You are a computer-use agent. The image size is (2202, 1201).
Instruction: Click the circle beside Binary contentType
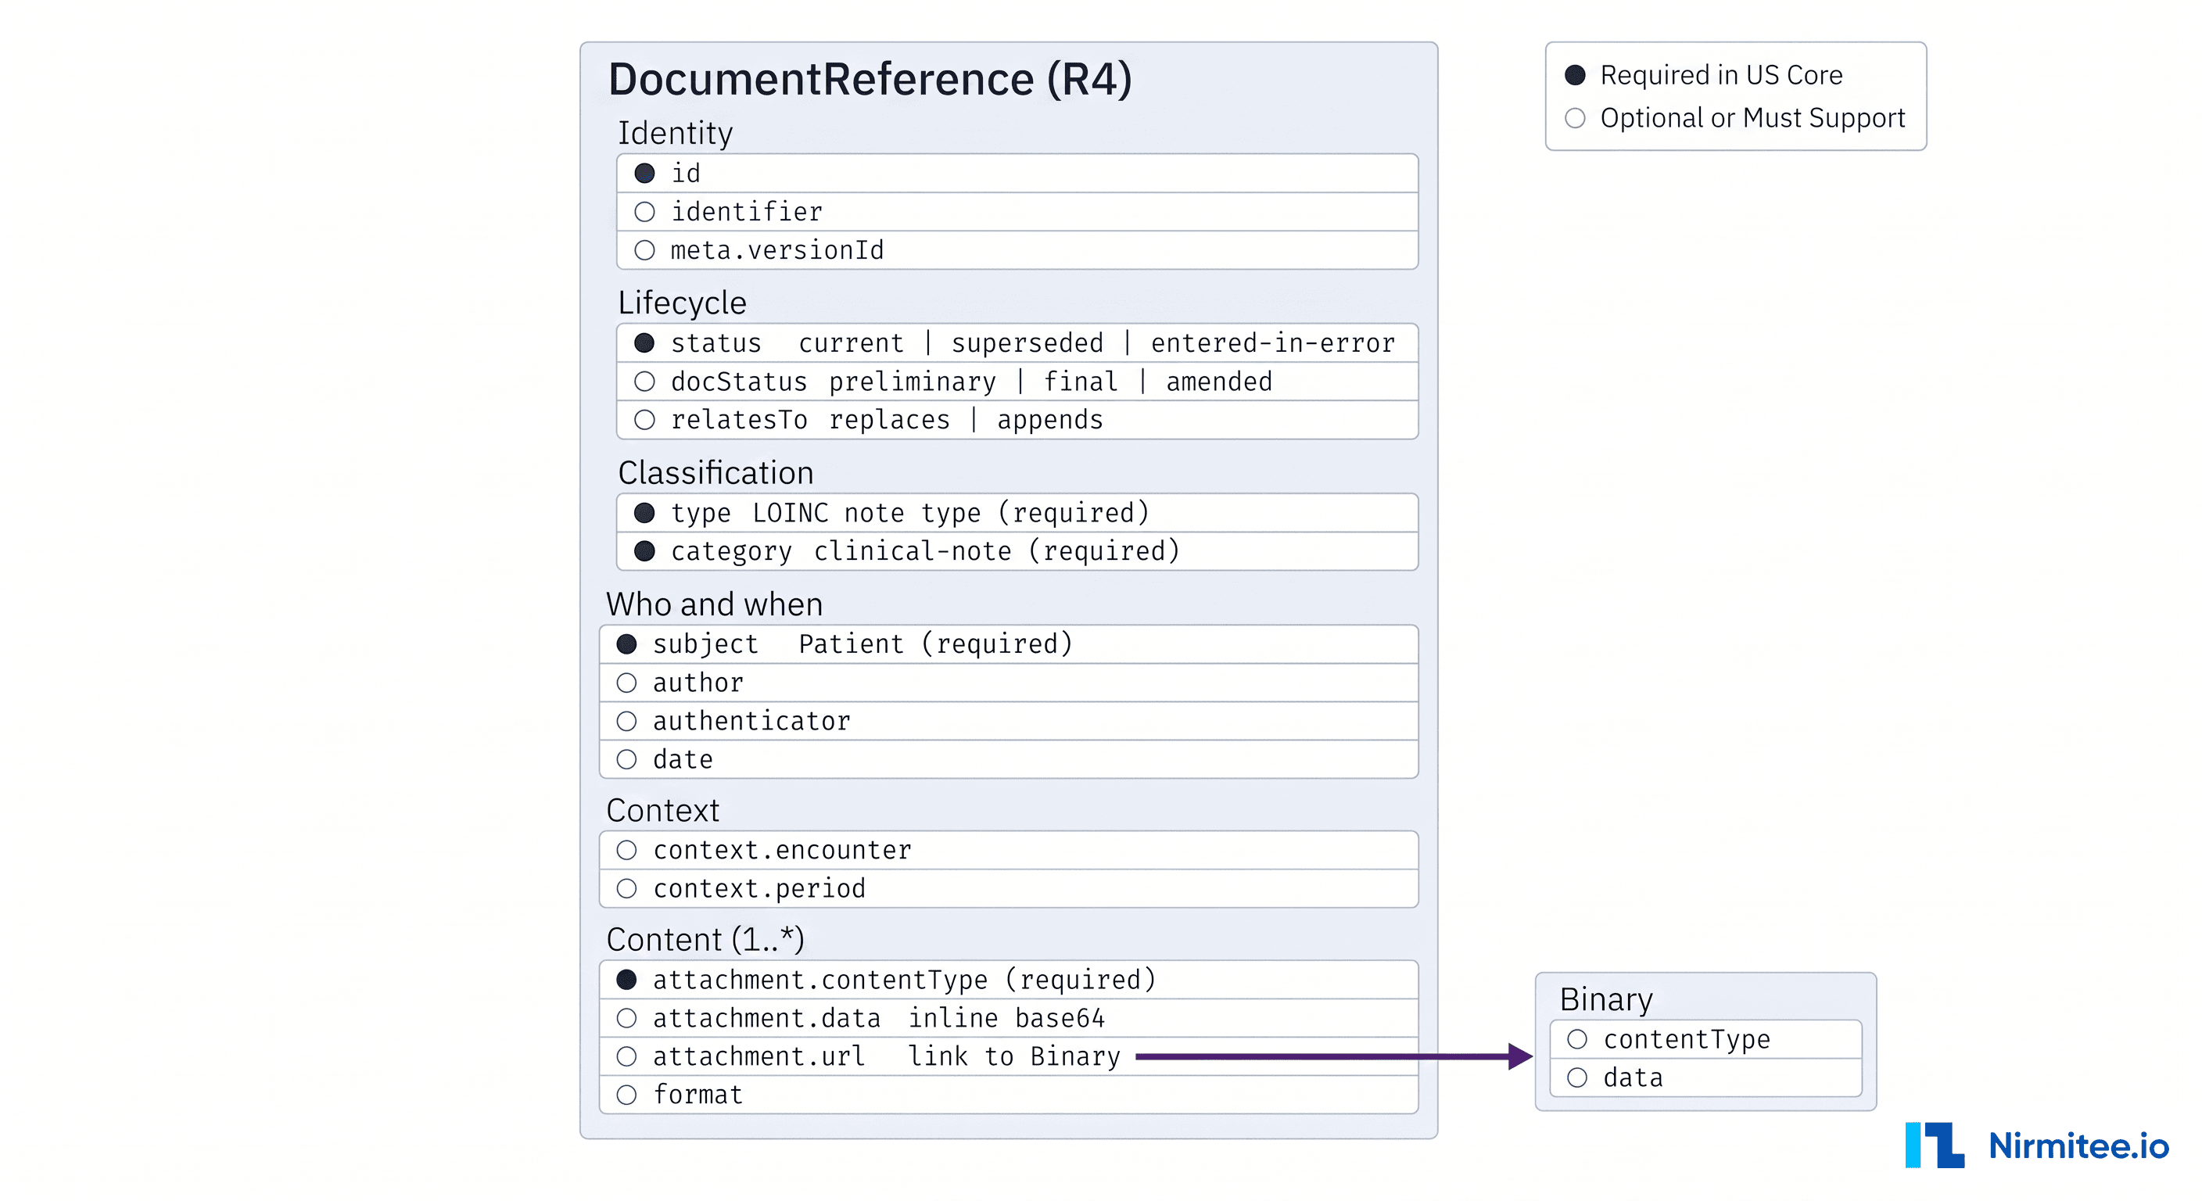point(1577,1039)
